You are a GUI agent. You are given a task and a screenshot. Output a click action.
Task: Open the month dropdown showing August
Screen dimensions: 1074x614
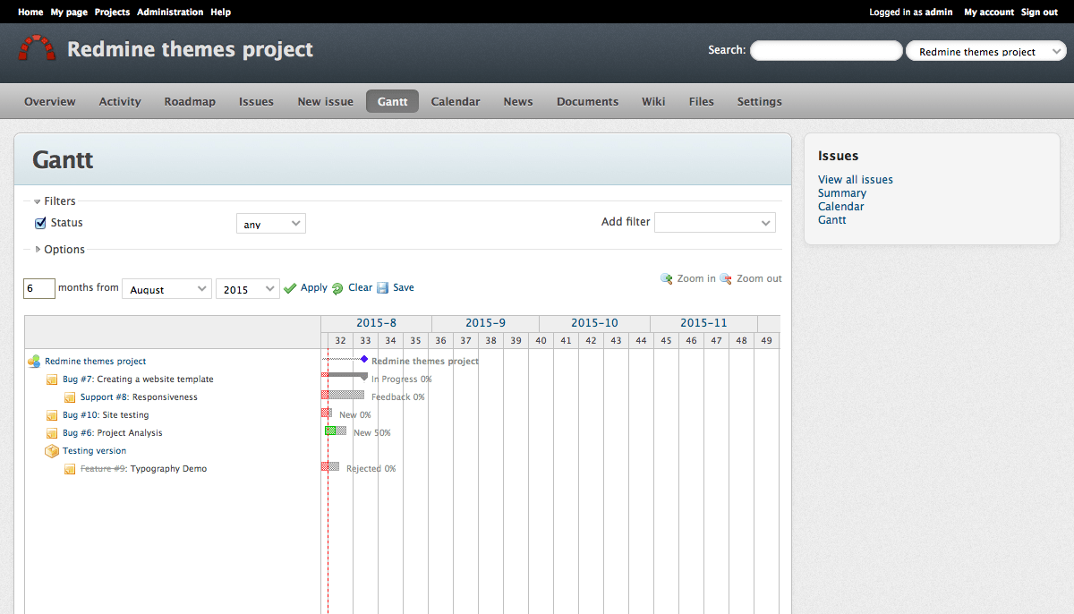[166, 288]
